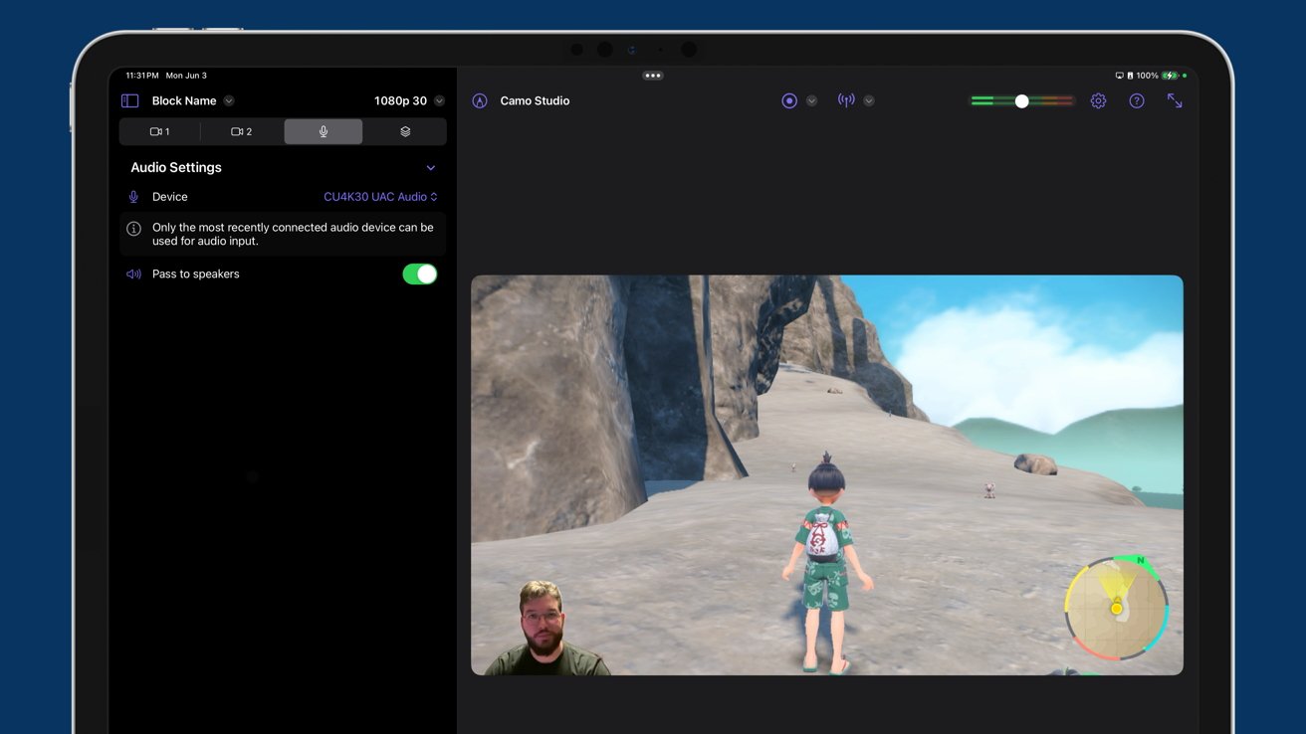The image size is (1306, 734).
Task: Collapse the Audio Settings section chevron
Action: (431, 168)
